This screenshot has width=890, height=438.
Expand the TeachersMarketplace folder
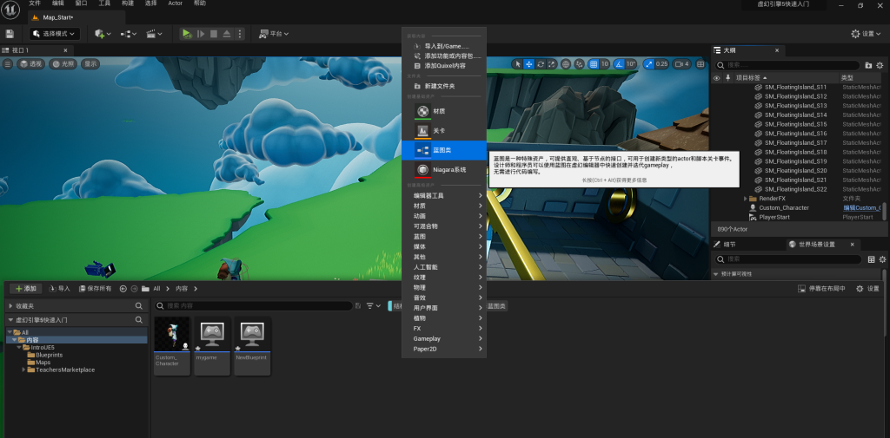click(23, 370)
